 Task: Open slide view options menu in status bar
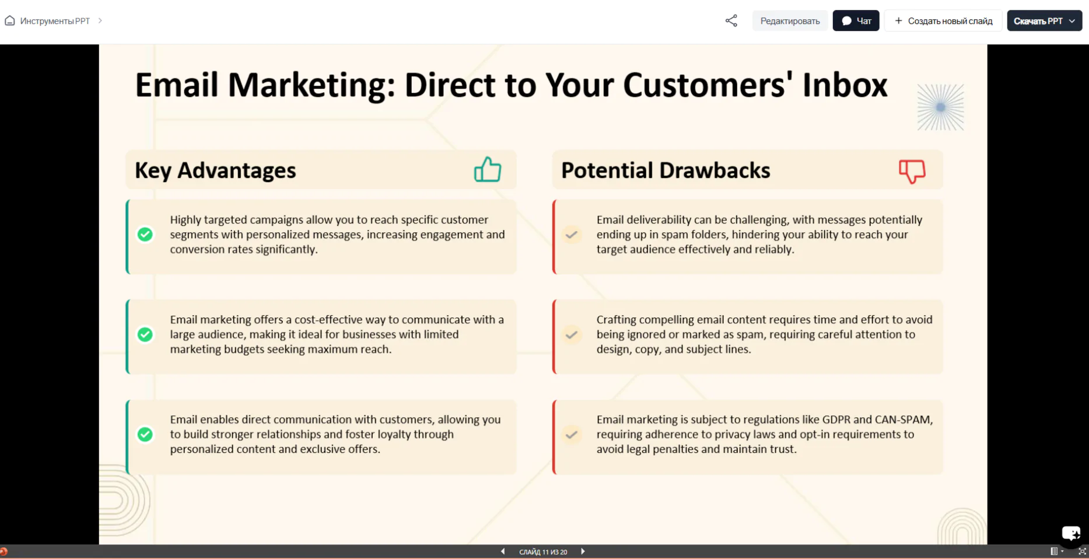coord(1056,551)
